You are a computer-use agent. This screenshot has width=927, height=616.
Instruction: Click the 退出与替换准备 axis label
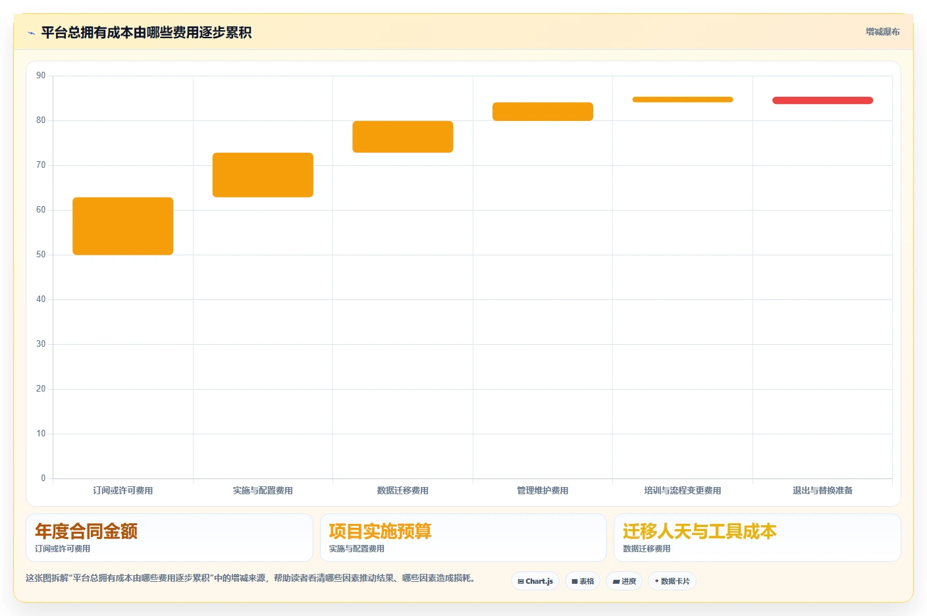(822, 490)
